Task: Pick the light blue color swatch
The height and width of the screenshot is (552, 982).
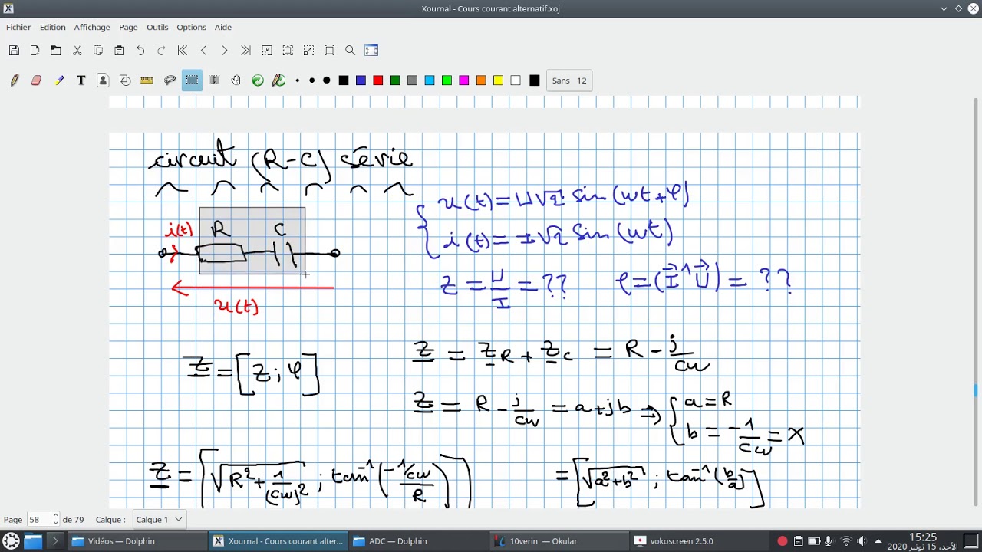Action: point(430,80)
